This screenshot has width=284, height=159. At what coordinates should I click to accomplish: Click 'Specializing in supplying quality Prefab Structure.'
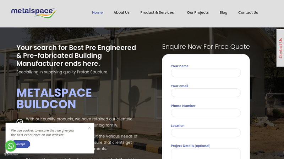click(62, 72)
